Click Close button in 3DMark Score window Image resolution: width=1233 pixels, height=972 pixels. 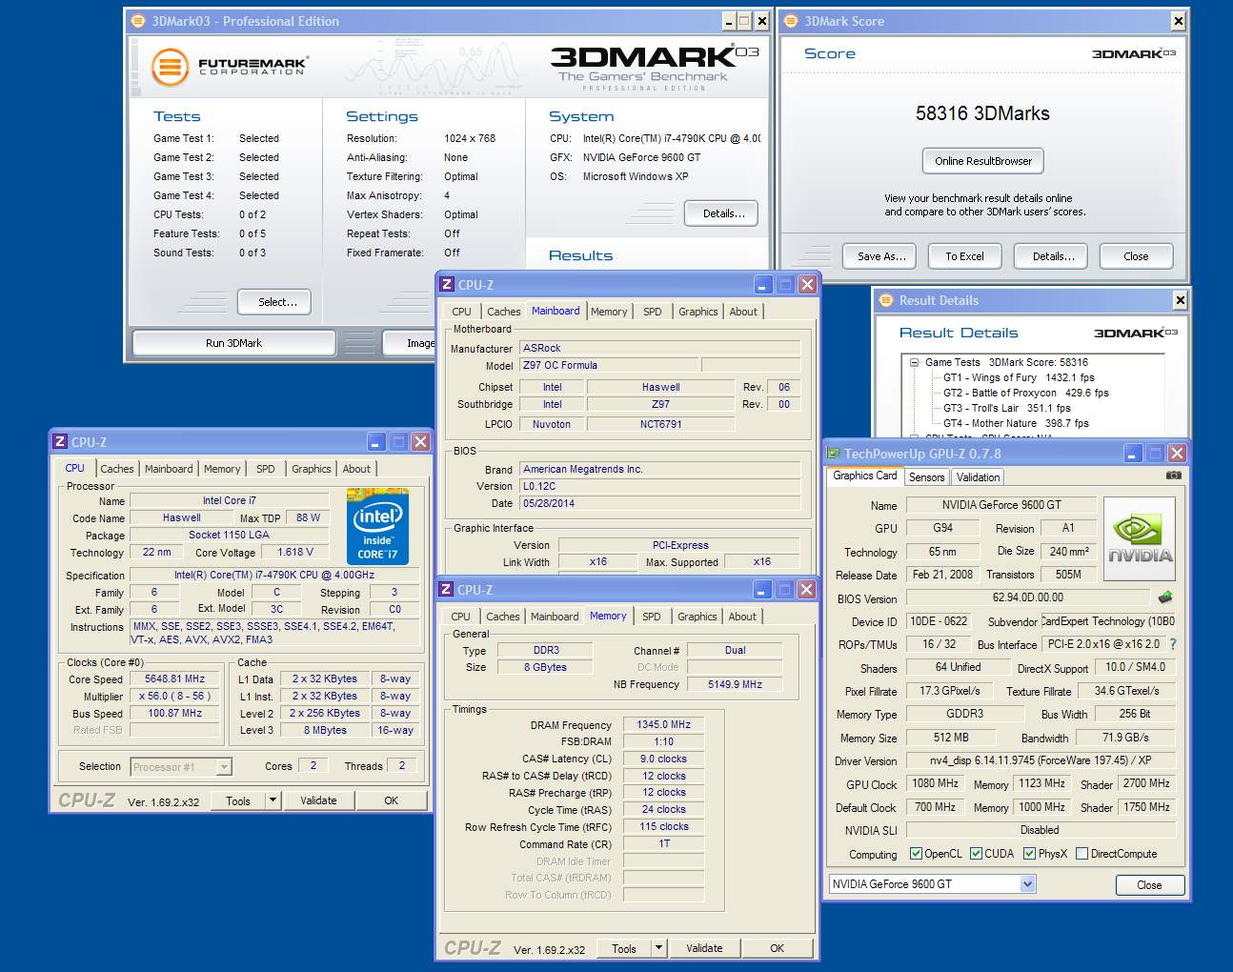1136,256
